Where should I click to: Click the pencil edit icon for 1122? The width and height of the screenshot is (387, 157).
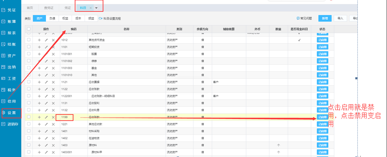(x=46, y=89)
